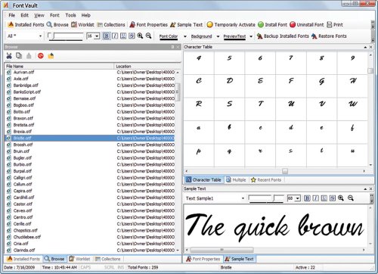Switch to bottom Font Properties tab
The width and height of the screenshot is (378, 274).
[203, 259]
